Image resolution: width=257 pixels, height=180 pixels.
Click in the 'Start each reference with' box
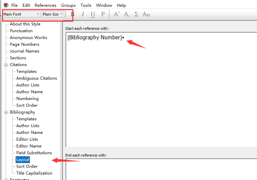click(x=161, y=90)
